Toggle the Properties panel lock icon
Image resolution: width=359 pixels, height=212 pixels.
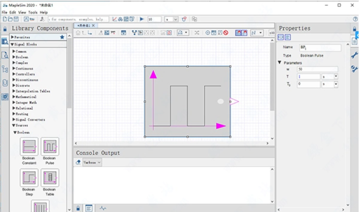354,29
